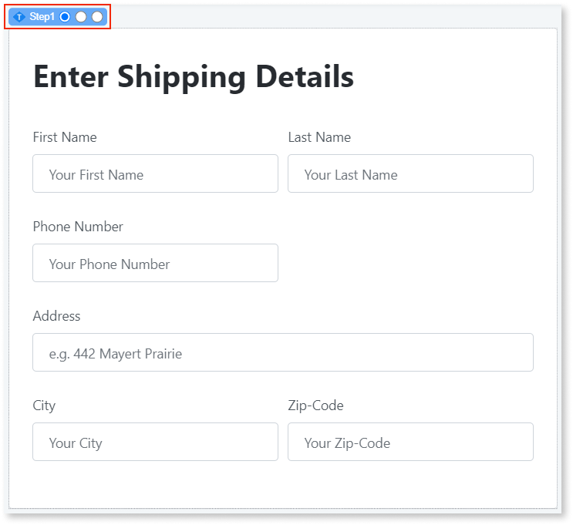Click the Your City input field

click(x=155, y=443)
